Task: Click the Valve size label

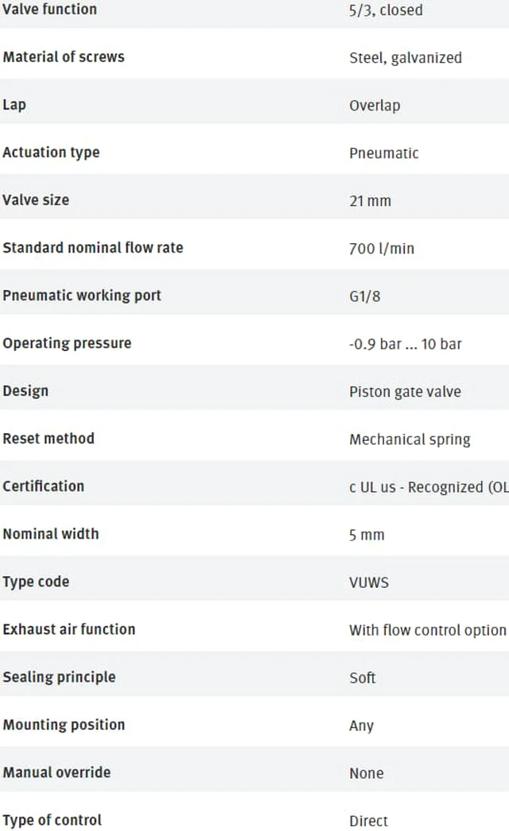Action: point(36,199)
